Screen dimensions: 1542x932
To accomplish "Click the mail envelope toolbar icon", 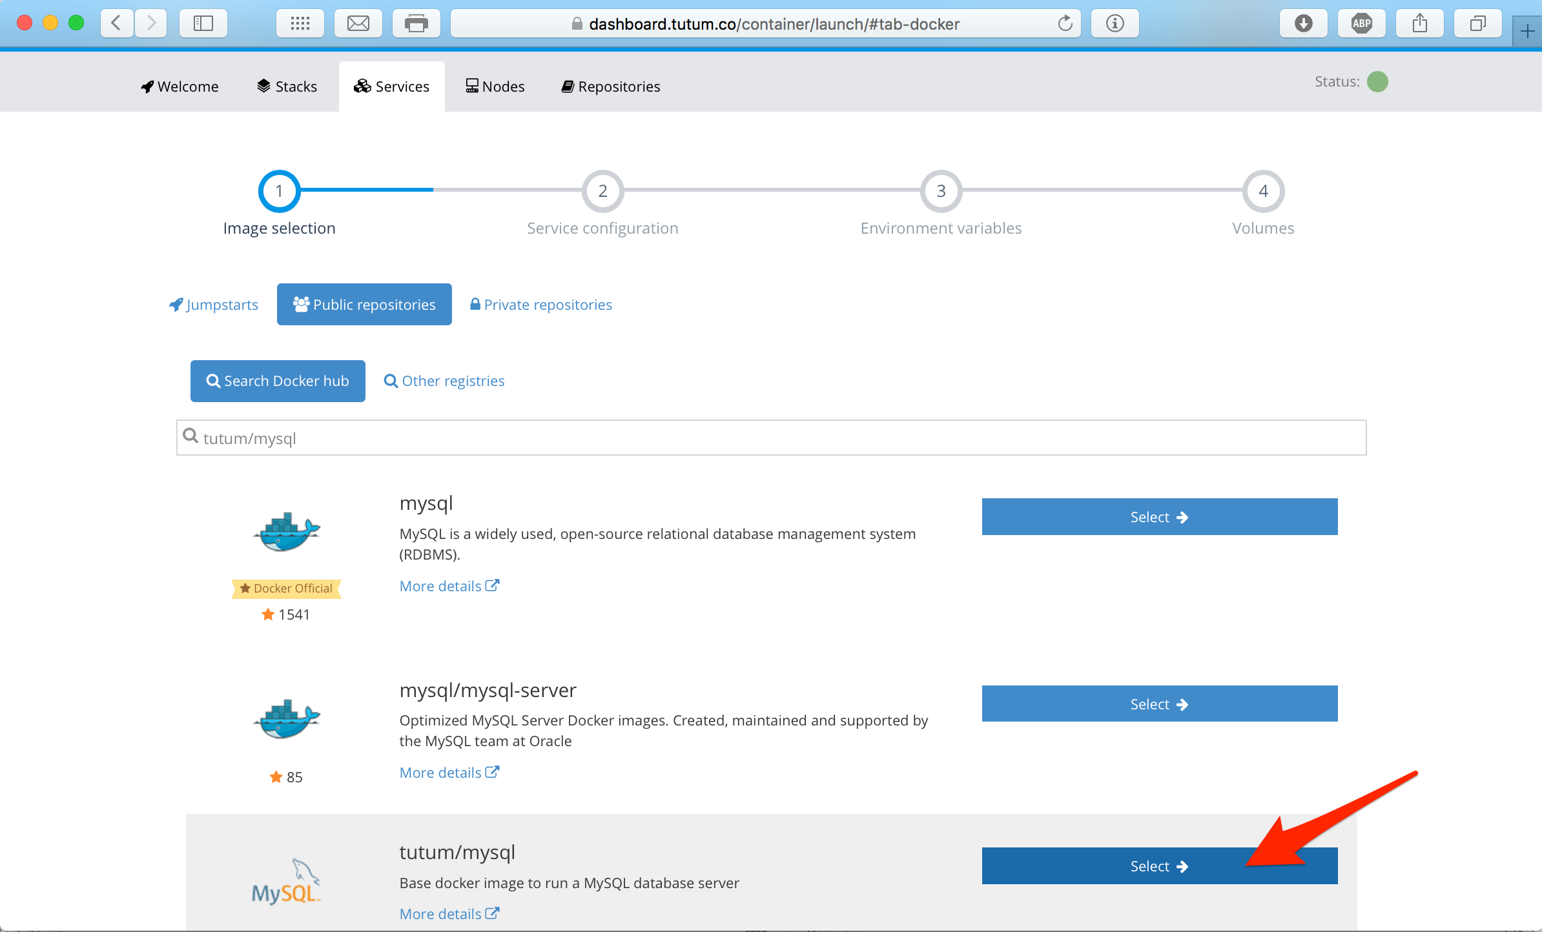I will [358, 24].
